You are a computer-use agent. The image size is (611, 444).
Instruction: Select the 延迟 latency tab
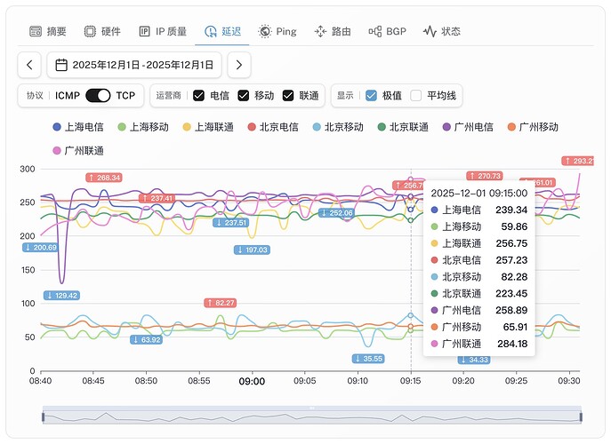click(x=223, y=31)
